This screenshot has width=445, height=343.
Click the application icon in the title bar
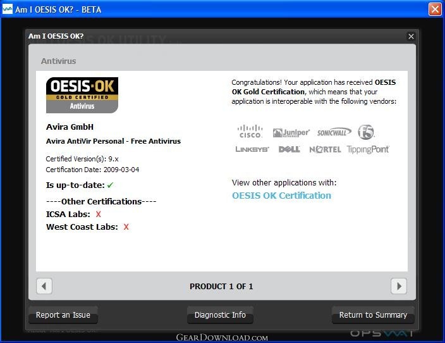click(x=8, y=9)
